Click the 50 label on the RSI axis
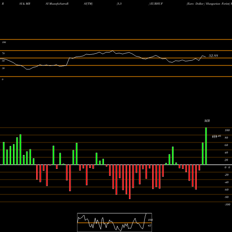 click(3, 61)
